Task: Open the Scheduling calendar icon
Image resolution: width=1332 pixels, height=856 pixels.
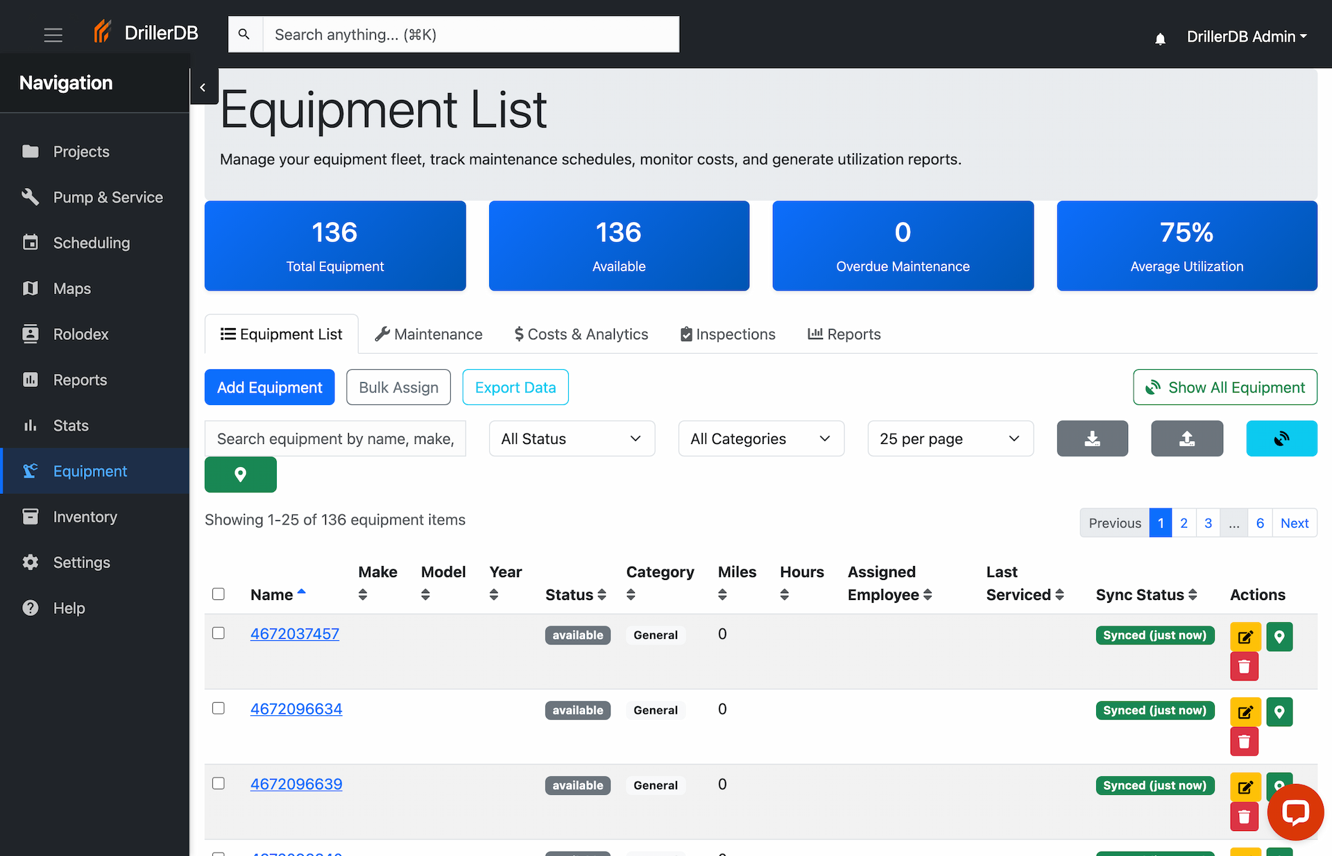Action: click(x=31, y=242)
